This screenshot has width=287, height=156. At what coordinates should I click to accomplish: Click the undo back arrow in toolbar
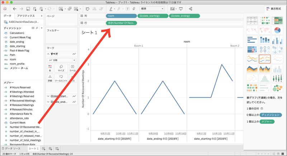click(15, 9)
